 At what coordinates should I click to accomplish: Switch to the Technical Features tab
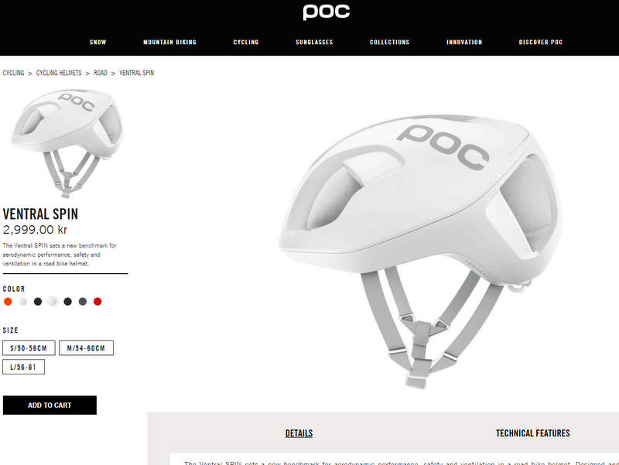pos(533,433)
